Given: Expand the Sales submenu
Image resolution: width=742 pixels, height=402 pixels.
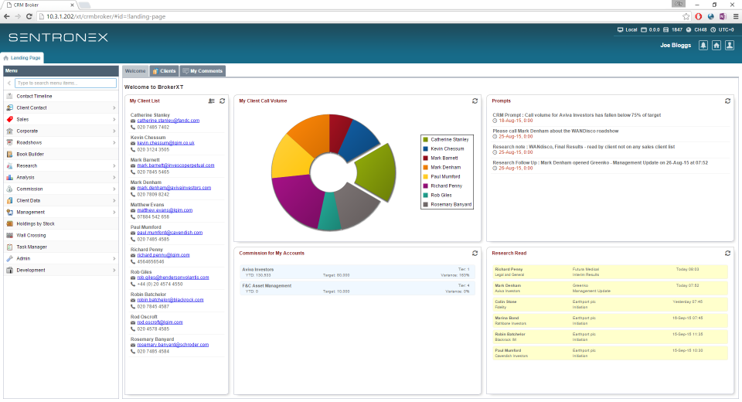Looking at the screenshot, I should click(x=114, y=119).
